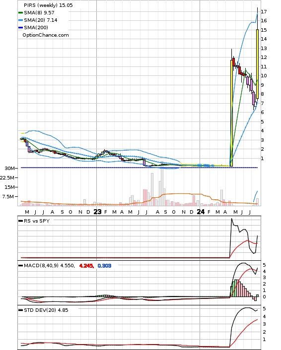Screen dimensions: 281x350
Task: Click the STD DEV(20) 4.85 label
Action: point(46,310)
